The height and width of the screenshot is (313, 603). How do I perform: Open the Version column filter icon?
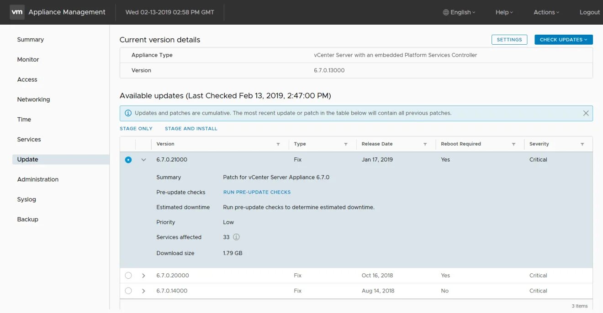(278, 144)
